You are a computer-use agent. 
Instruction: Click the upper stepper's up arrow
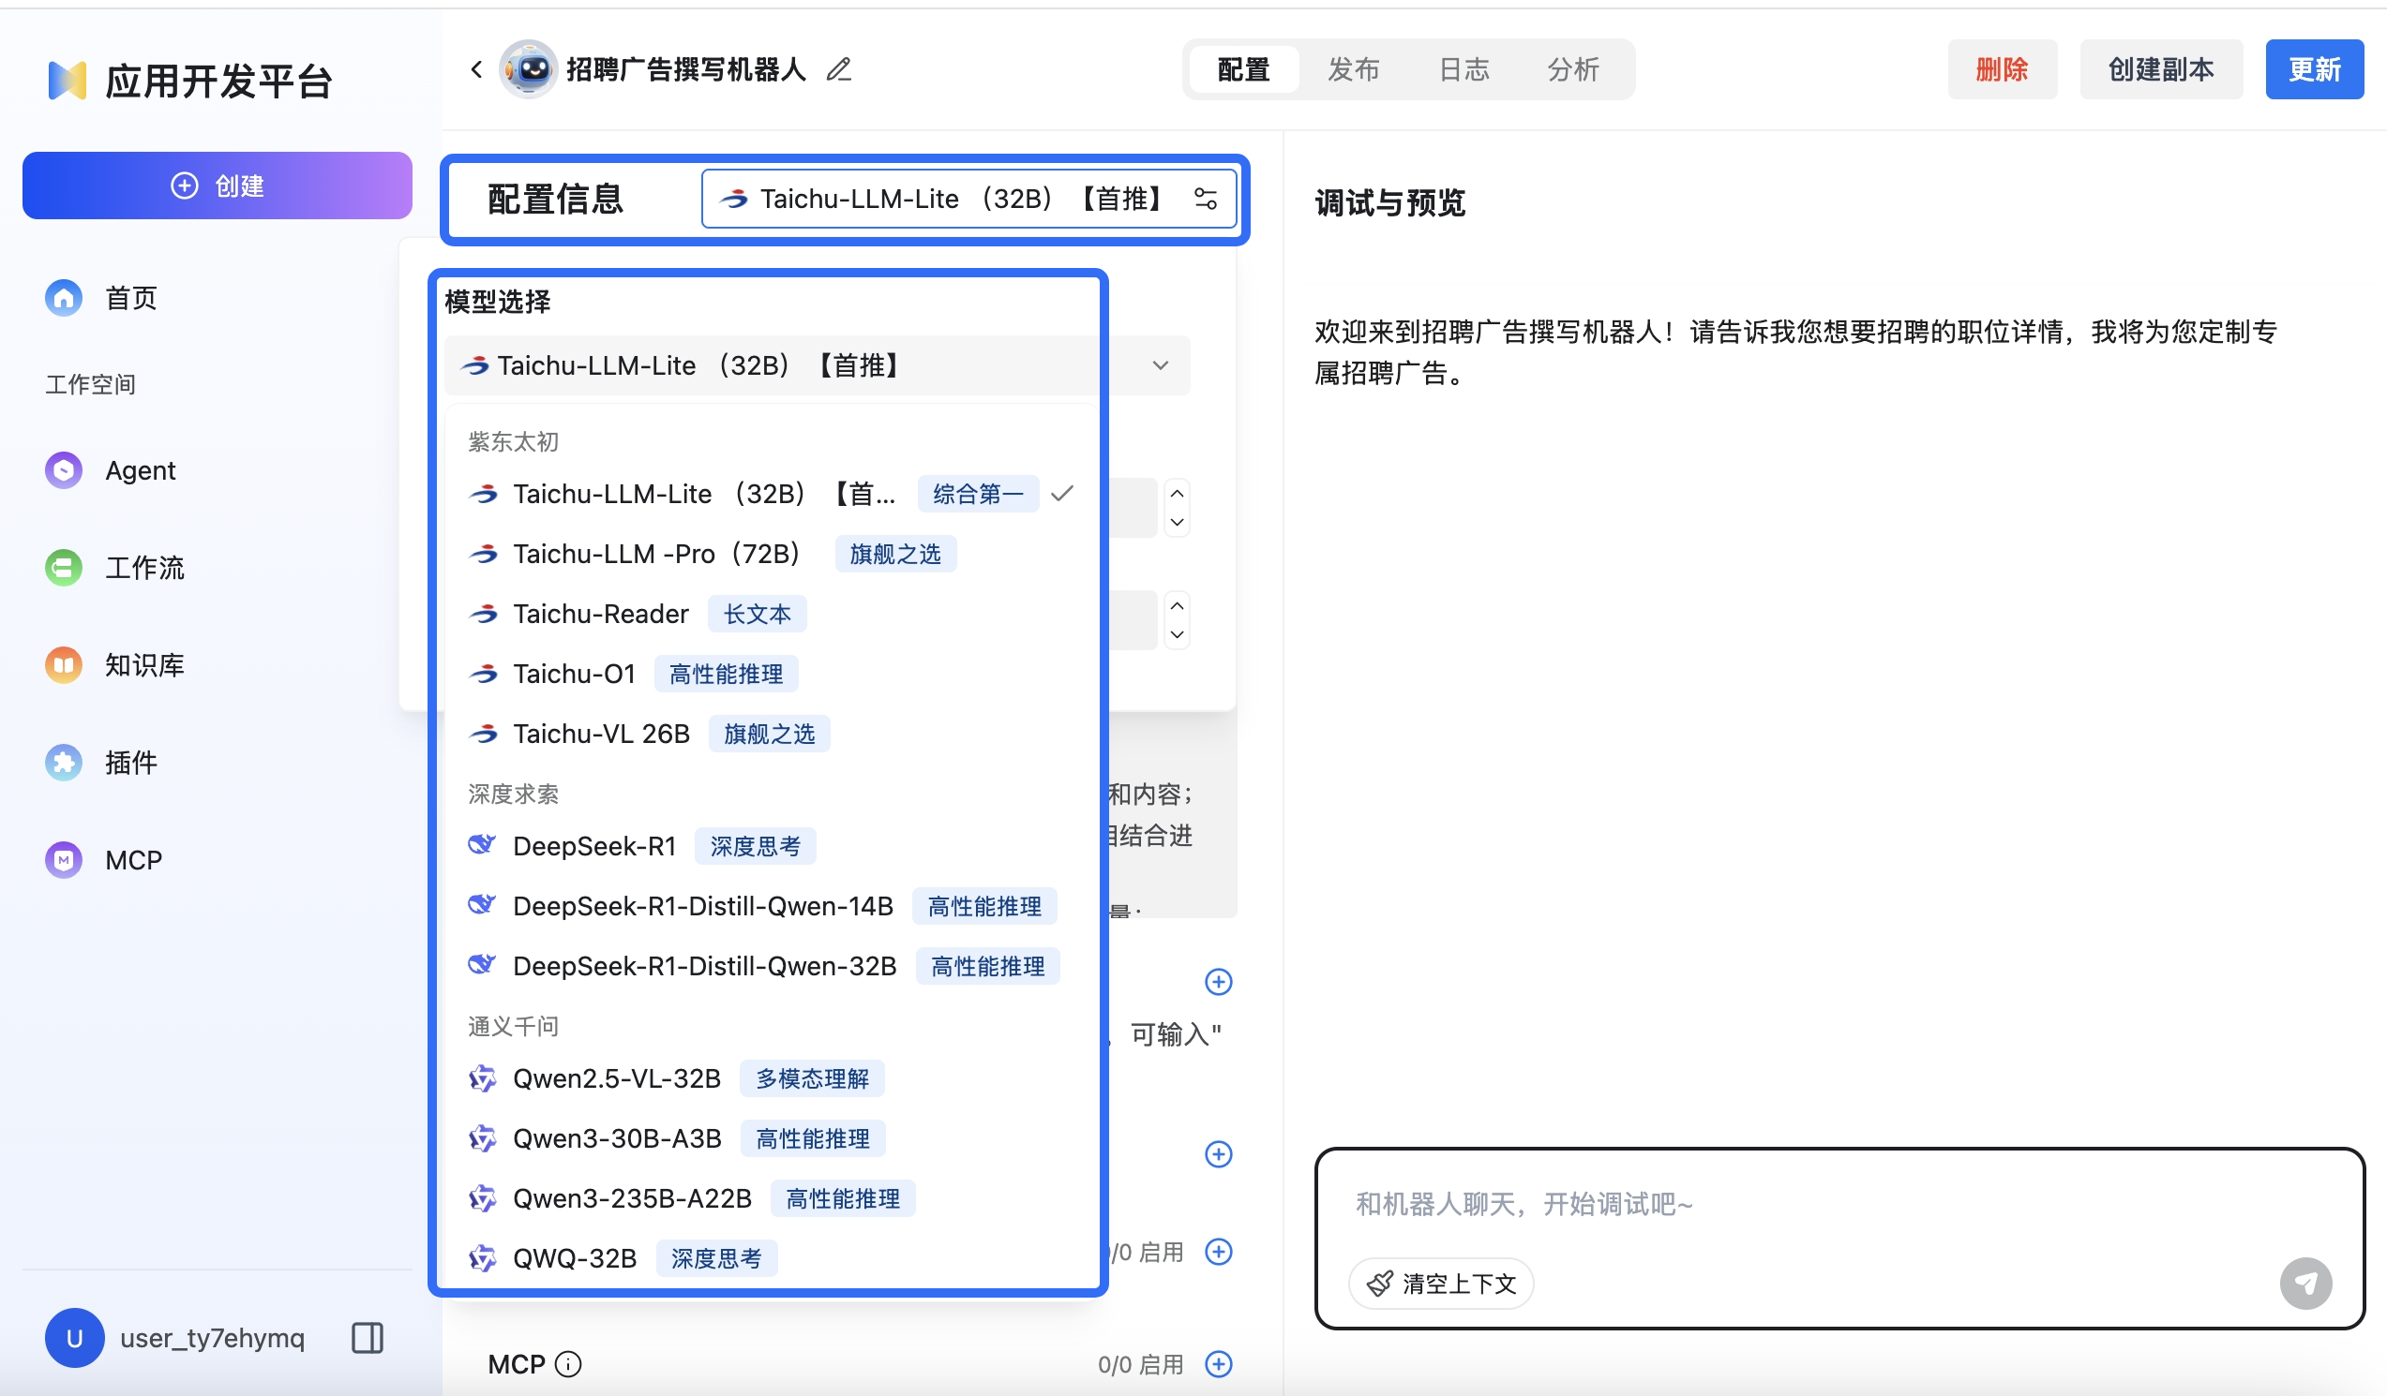coord(1177,493)
